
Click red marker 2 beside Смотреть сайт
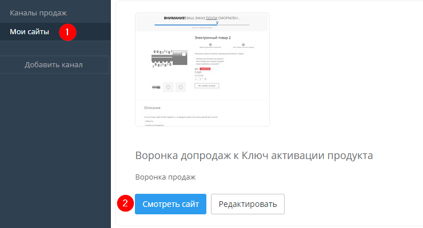click(125, 203)
